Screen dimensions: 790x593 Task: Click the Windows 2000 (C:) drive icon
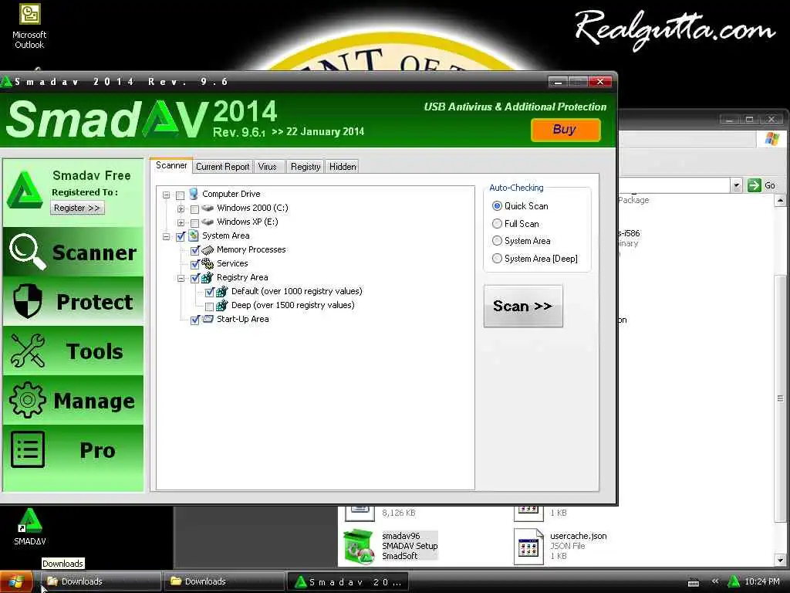click(x=208, y=208)
